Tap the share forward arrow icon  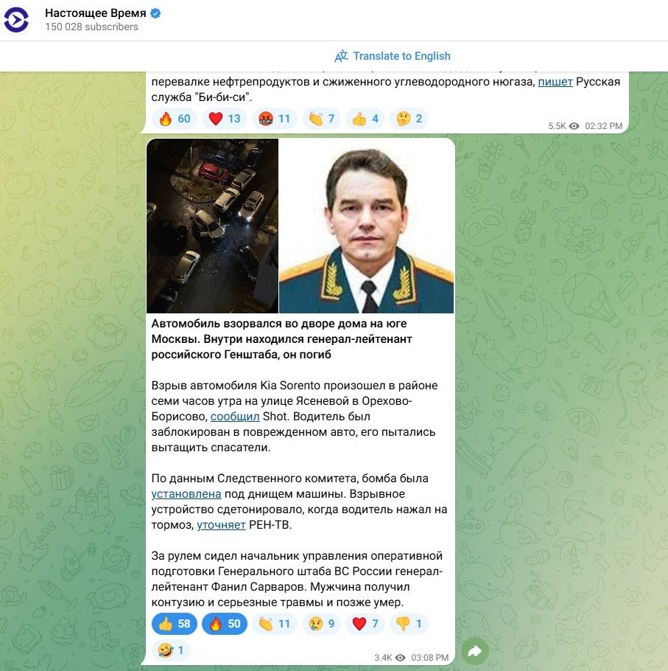[x=475, y=651]
